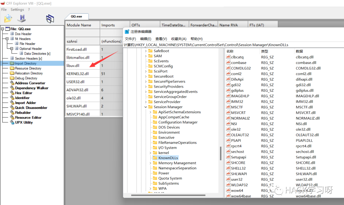Viewport: 344px width, 205px height.
Task: Select the SHLWAPI.dll import row
Action: pos(94,106)
